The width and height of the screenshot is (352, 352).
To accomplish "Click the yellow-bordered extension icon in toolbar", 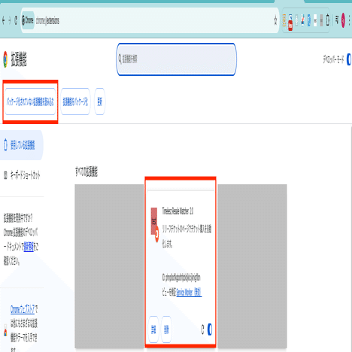I will point(284,20).
